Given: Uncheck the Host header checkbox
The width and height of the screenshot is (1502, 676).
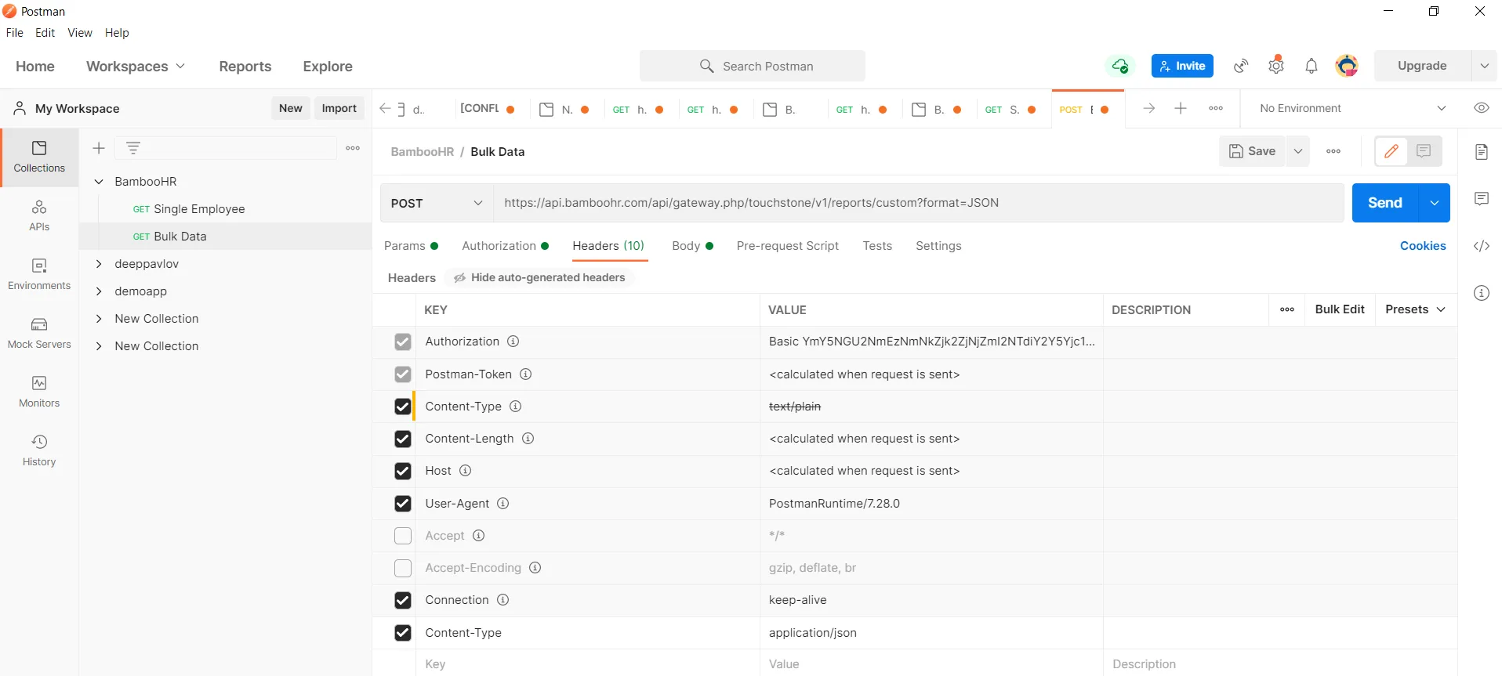Looking at the screenshot, I should tap(403, 471).
